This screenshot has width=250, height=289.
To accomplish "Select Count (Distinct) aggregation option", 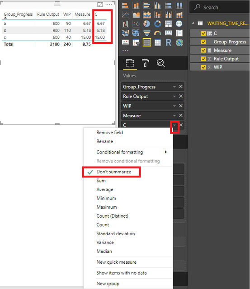I will tap(112, 216).
